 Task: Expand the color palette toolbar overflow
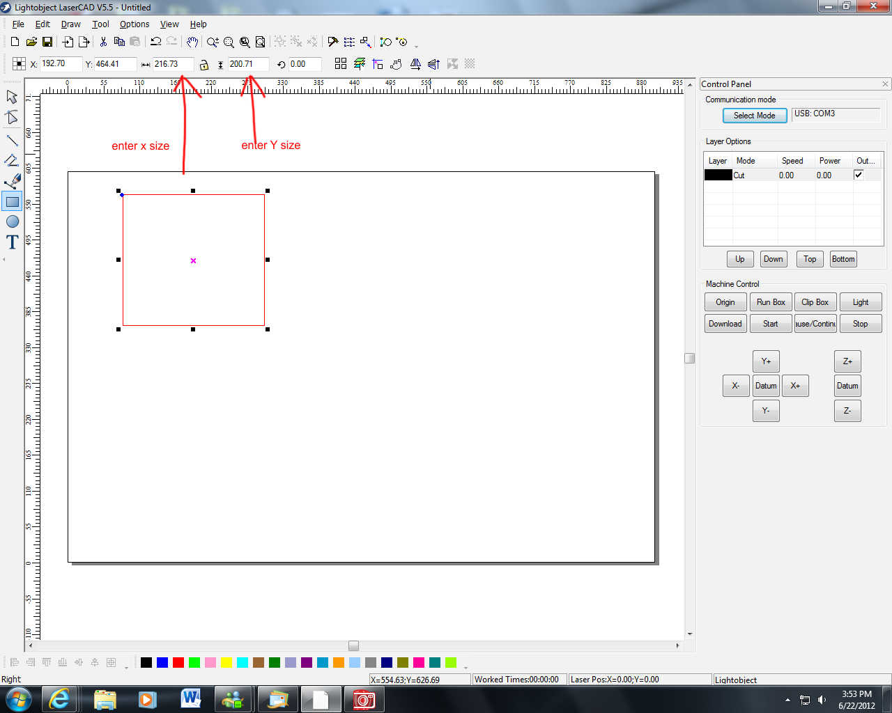pos(466,666)
